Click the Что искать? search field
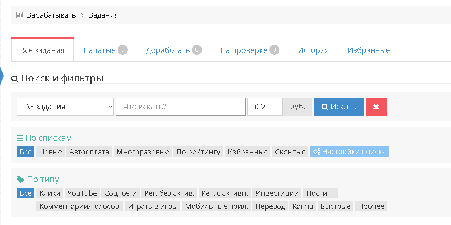 pyautogui.click(x=180, y=107)
